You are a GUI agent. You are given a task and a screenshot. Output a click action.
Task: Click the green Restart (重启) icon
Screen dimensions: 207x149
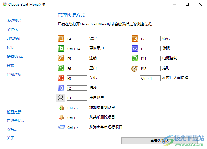(61, 68)
